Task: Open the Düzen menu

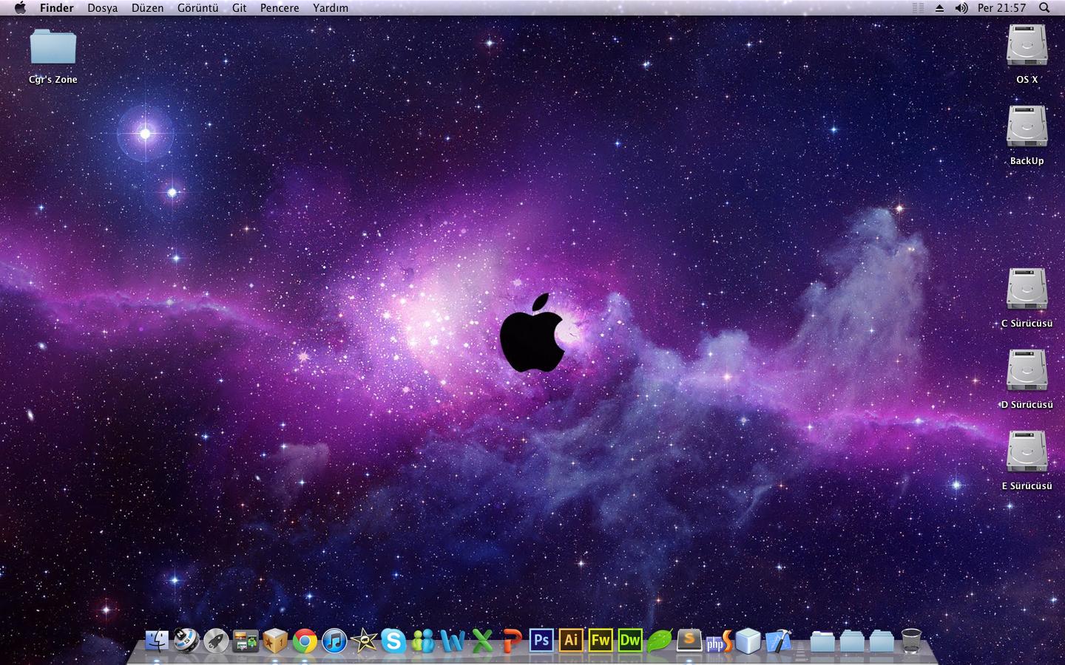Action: pos(147,7)
